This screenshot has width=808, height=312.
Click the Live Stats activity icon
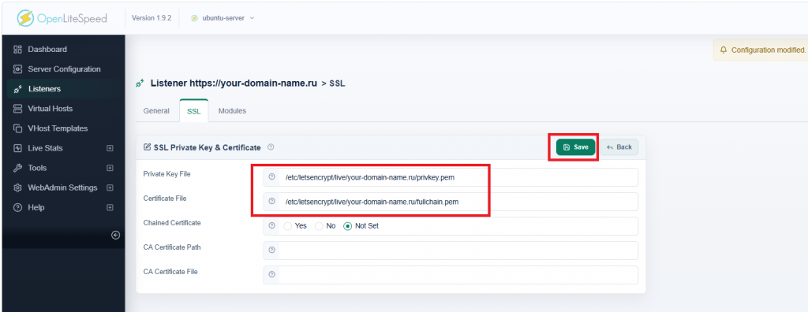17,148
